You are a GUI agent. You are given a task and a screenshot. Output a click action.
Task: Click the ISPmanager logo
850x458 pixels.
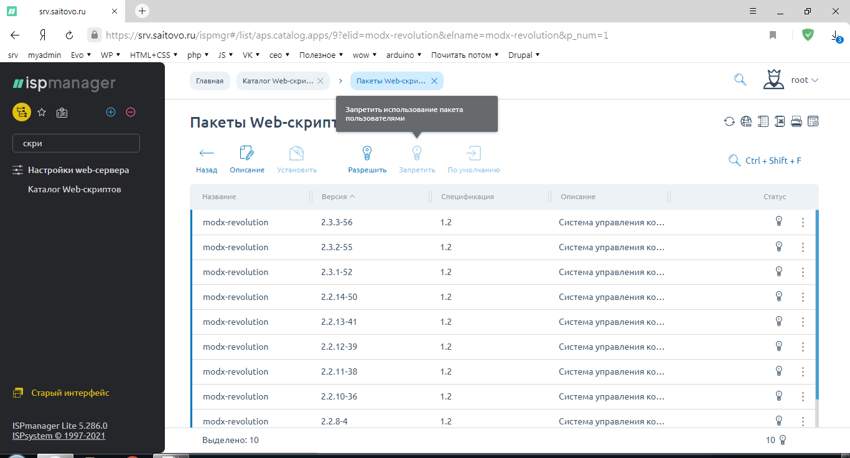(x=64, y=83)
